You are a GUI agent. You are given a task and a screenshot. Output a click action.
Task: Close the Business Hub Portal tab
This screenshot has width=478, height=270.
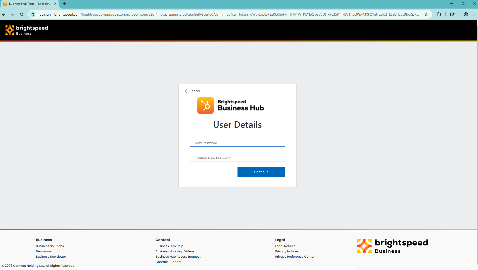pyautogui.click(x=55, y=4)
